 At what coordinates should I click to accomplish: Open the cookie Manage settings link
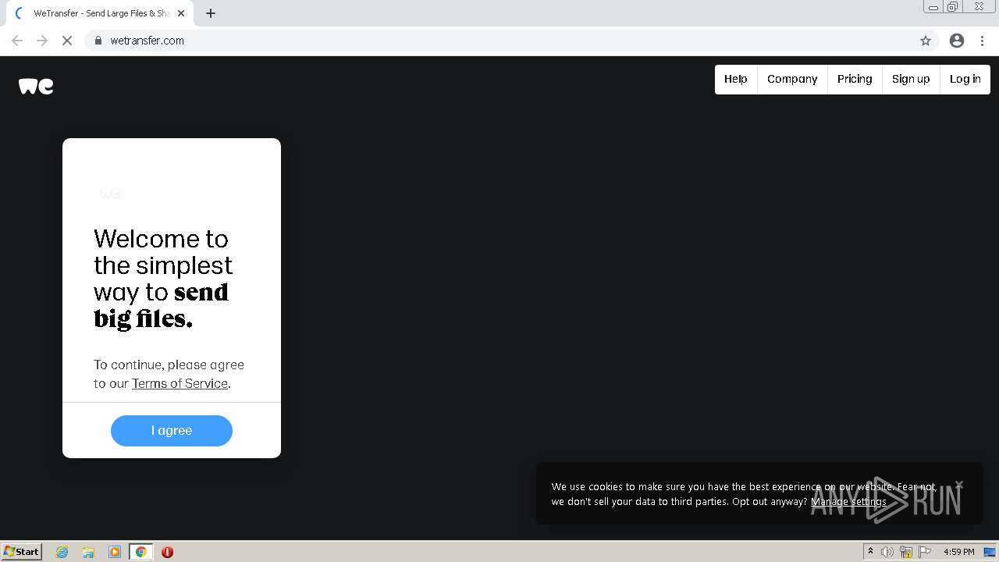tap(848, 501)
